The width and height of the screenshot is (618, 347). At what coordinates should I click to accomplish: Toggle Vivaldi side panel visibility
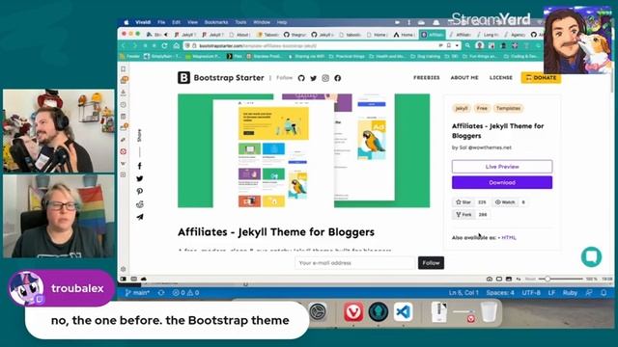124,279
